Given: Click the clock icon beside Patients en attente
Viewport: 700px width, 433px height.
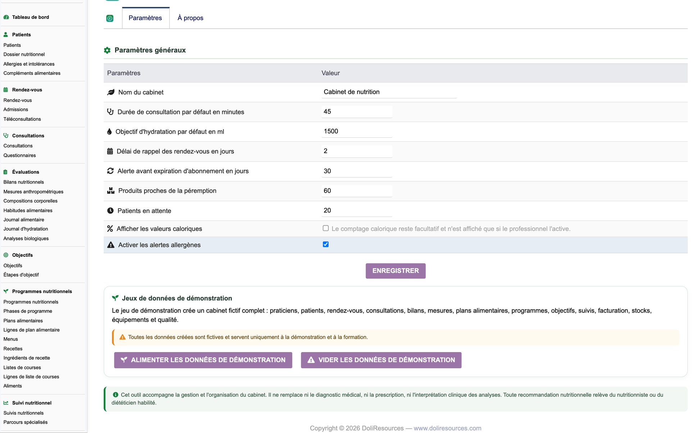Looking at the screenshot, I should coord(110,211).
